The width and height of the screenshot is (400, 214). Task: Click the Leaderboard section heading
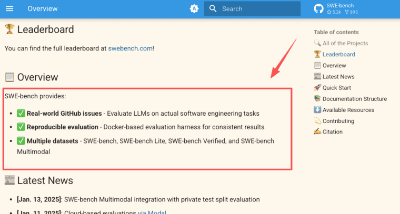[x=45, y=29]
